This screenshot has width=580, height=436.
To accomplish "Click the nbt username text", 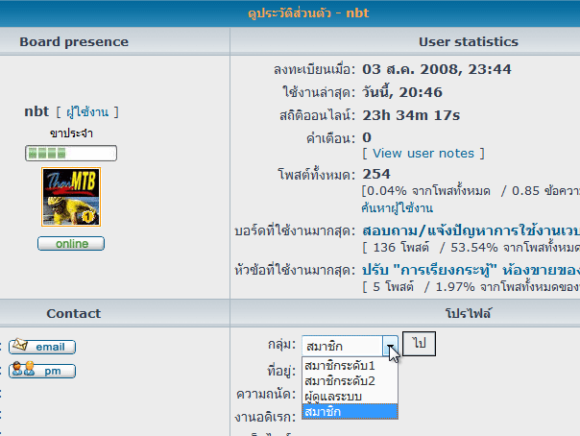I will pos(36,111).
